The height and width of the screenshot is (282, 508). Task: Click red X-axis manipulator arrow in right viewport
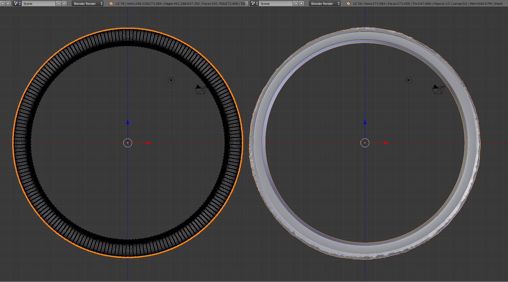coord(386,143)
